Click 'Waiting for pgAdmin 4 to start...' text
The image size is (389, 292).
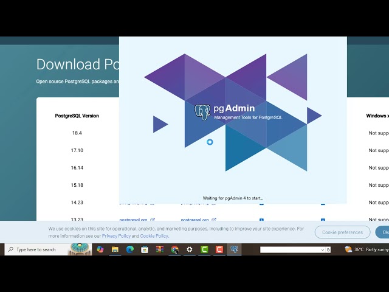click(x=233, y=198)
